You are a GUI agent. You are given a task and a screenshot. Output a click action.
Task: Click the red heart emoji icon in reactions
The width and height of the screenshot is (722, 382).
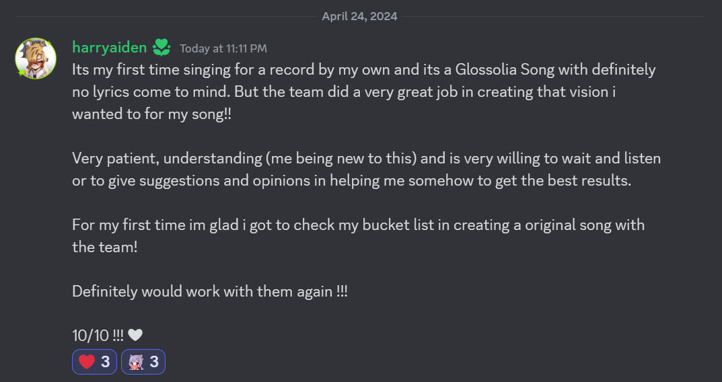pos(87,362)
